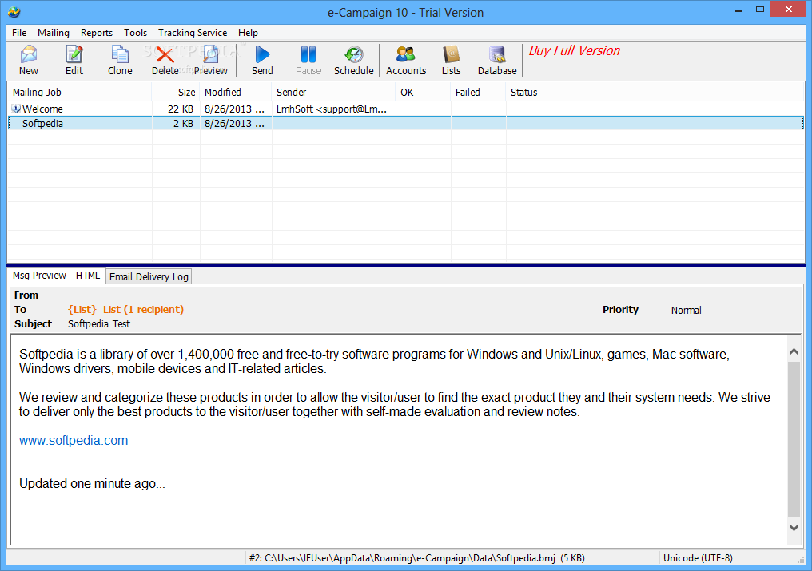Image resolution: width=812 pixels, height=571 pixels.
Task: Open the www.softpedia.com link
Action: click(74, 440)
